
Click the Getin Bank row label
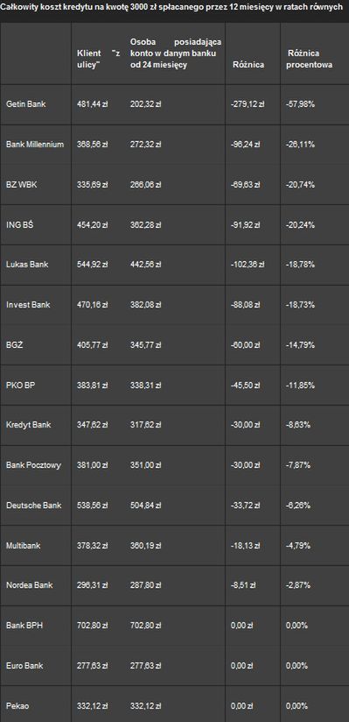click(25, 104)
